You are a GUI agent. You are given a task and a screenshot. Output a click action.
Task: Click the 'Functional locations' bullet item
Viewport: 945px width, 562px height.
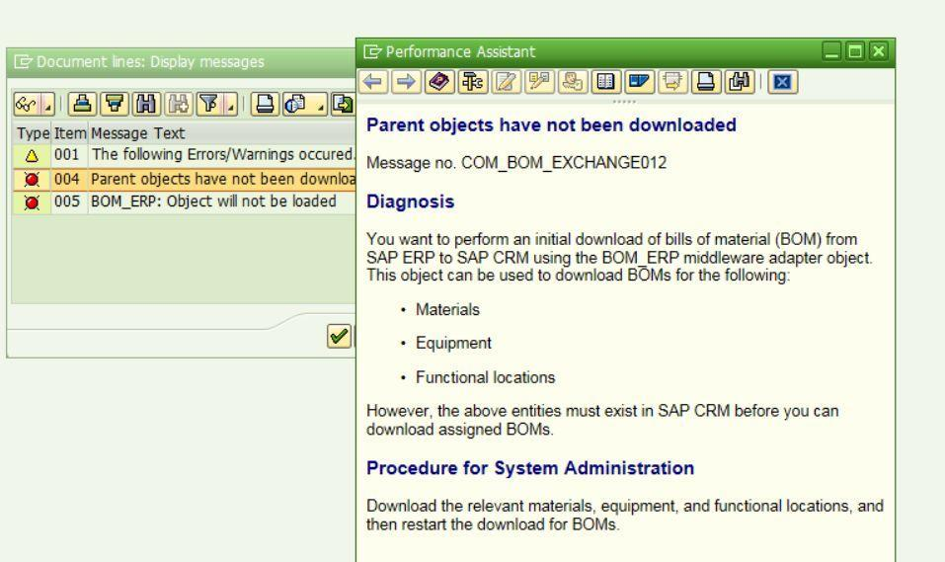coord(485,377)
